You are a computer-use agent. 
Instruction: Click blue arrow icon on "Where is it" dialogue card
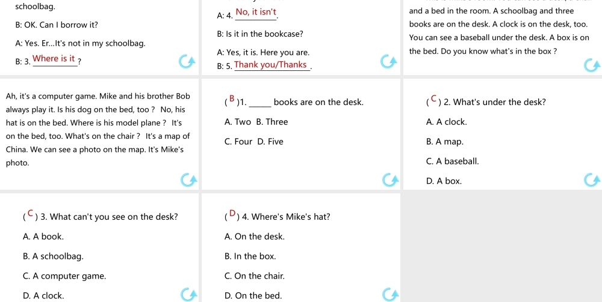(188, 61)
